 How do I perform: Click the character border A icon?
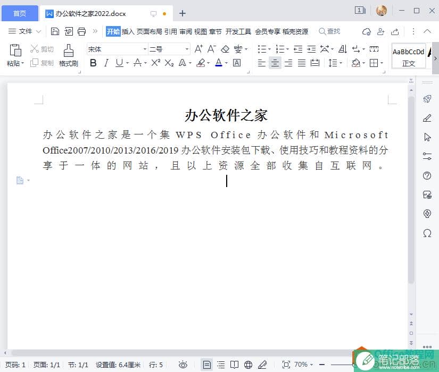(237, 63)
